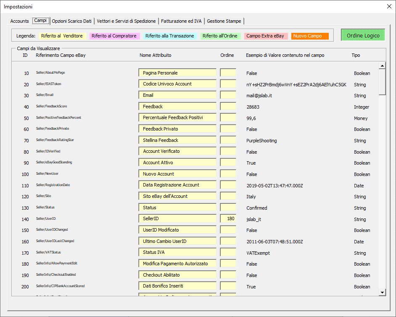
Task: Click the vertical scrollbar thumb
Action: tap(382, 82)
